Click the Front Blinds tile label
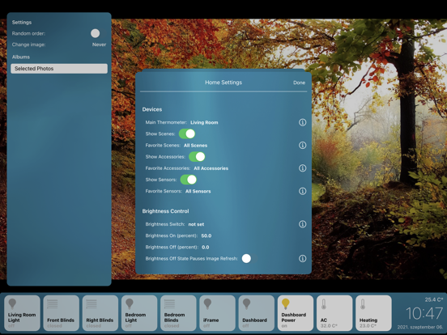447x335 pixels. click(x=61, y=320)
